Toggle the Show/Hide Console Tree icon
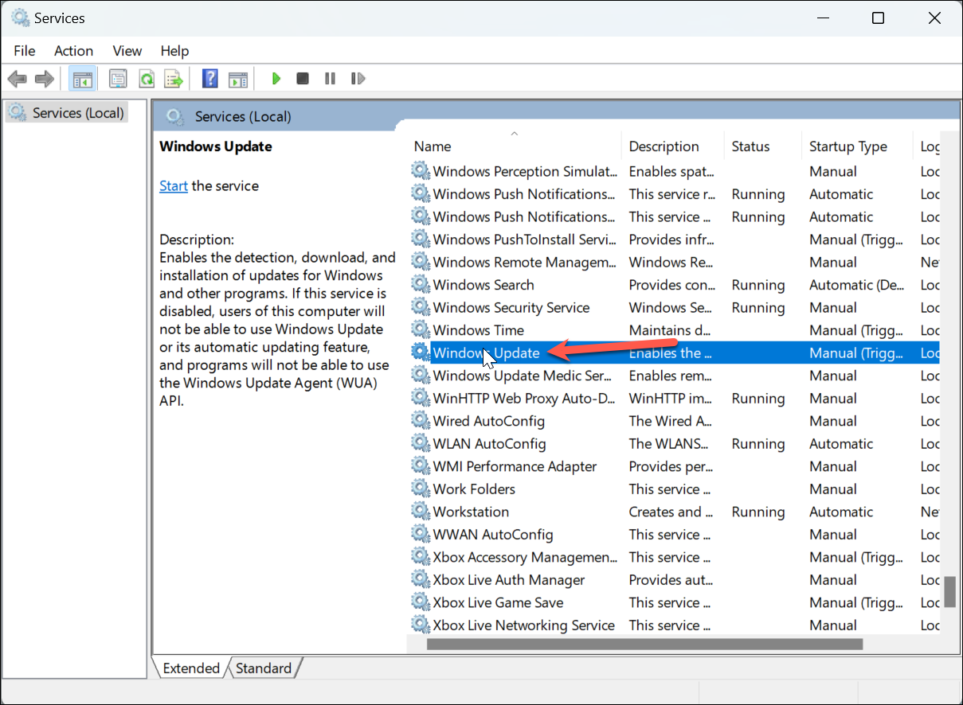 coord(83,79)
